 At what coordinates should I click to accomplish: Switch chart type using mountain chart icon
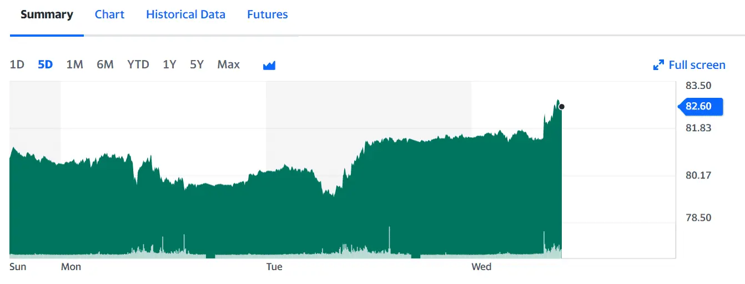coord(269,65)
